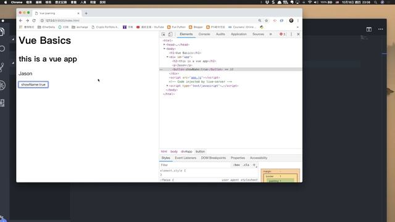Open the Fun Python bookmark
The width and height of the screenshot is (395, 222).
(x=177, y=27)
